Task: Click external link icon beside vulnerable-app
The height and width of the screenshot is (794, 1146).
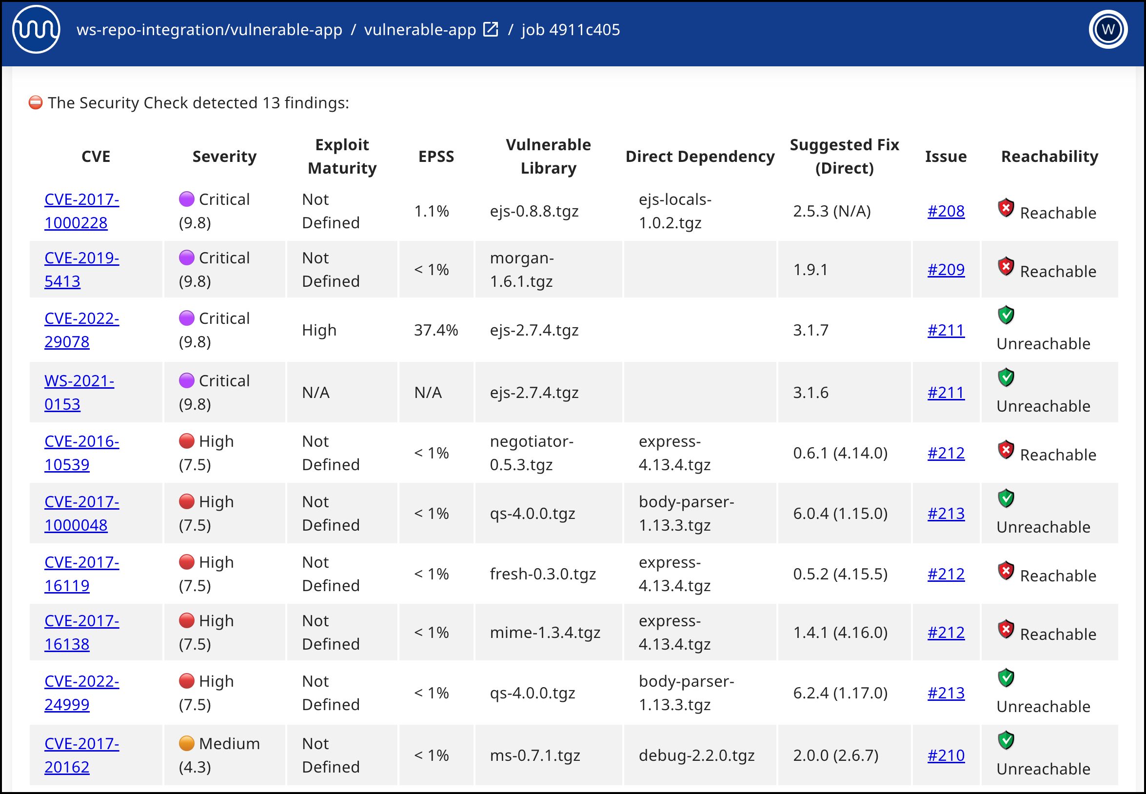Action: coord(491,30)
